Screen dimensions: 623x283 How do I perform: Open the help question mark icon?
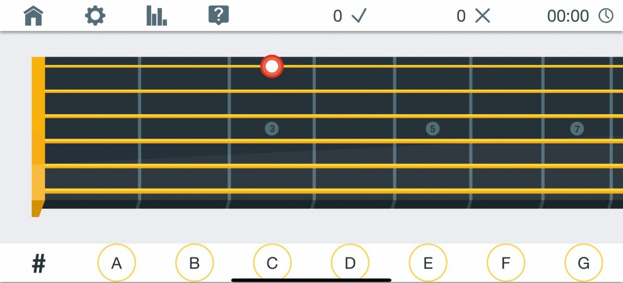(219, 16)
